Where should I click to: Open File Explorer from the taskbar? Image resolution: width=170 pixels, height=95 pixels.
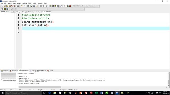click(x=55, y=93)
